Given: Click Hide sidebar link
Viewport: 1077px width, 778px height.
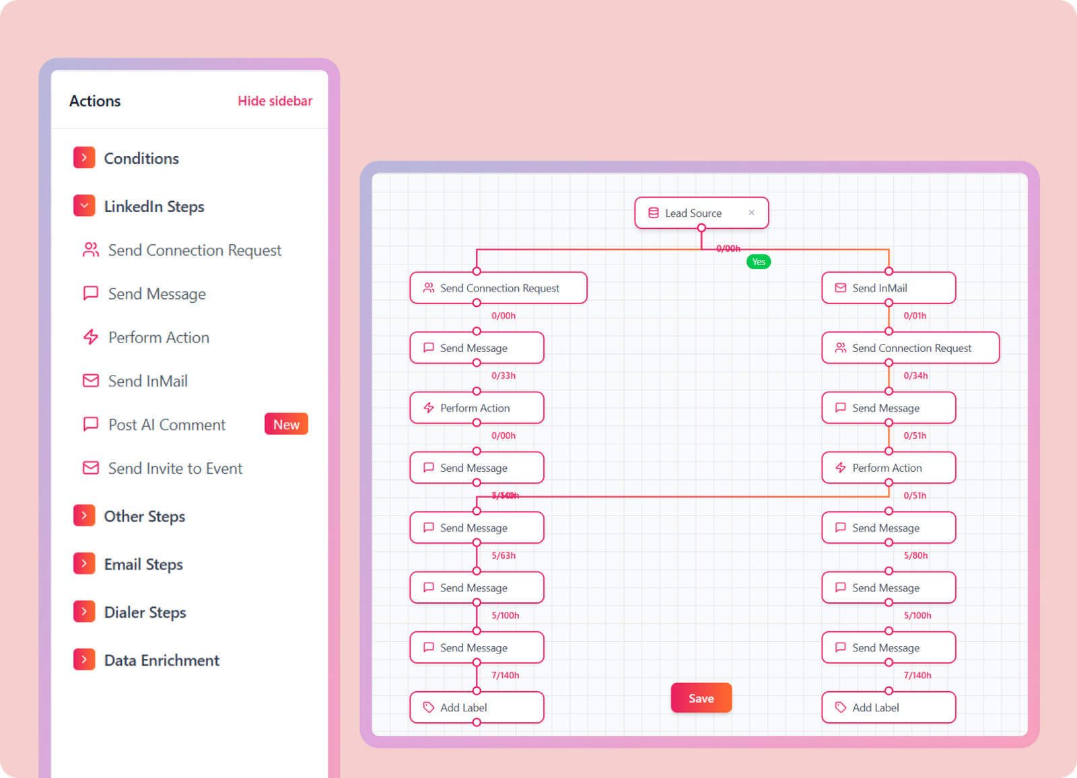Looking at the screenshot, I should pyautogui.click(x=275, y=101).
